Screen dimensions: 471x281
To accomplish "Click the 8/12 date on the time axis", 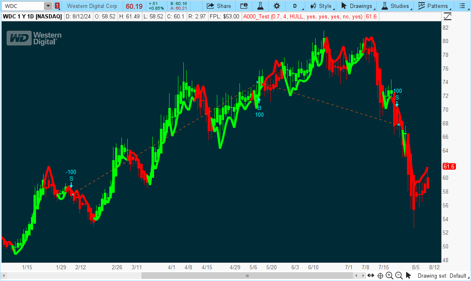I will click(x=434, y=267).
